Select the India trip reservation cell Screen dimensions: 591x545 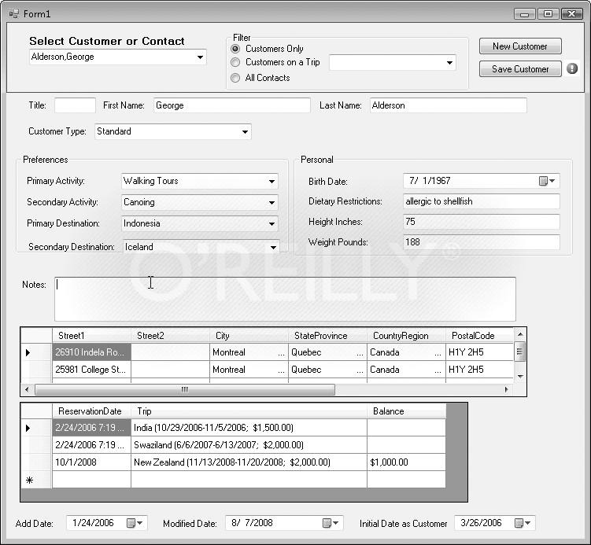pyautogui.click(x=249, y=428)
